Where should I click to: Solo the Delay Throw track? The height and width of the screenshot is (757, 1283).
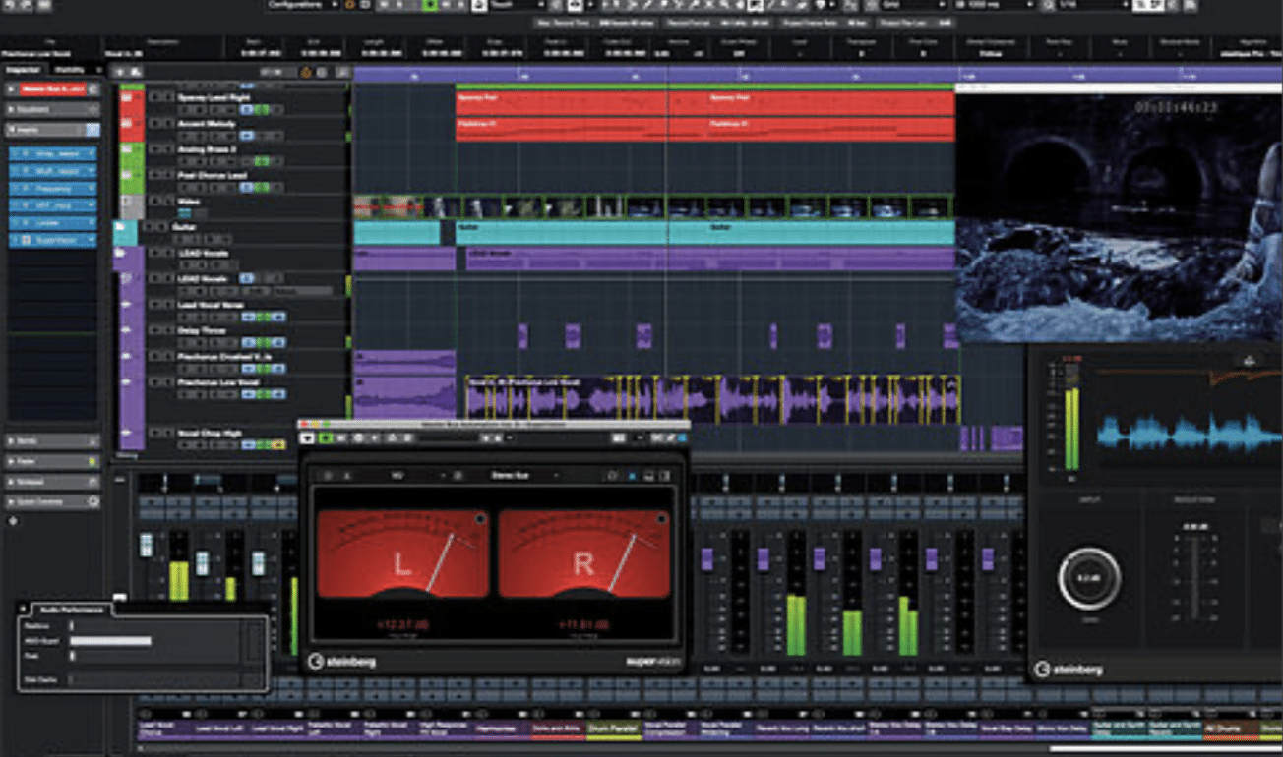(x=167, y=331)
